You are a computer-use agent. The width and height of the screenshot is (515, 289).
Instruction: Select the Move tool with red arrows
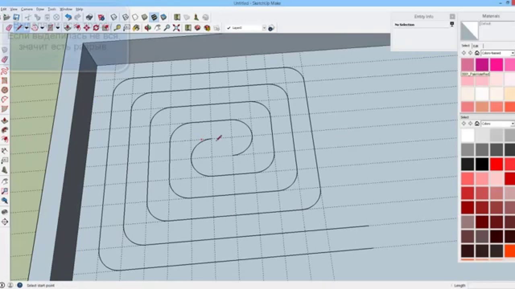click(x=87, y=28)
